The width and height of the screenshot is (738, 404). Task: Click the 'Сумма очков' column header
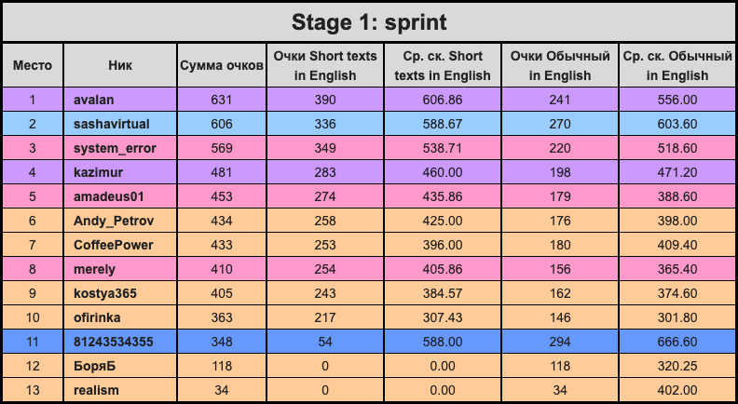click(x=222, y=65)
